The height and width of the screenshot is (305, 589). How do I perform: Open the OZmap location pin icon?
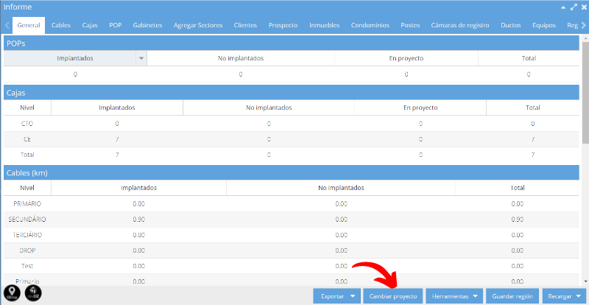point(12,293)
